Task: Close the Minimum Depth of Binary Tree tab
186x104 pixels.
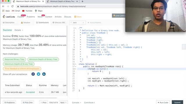Action: 77,1
